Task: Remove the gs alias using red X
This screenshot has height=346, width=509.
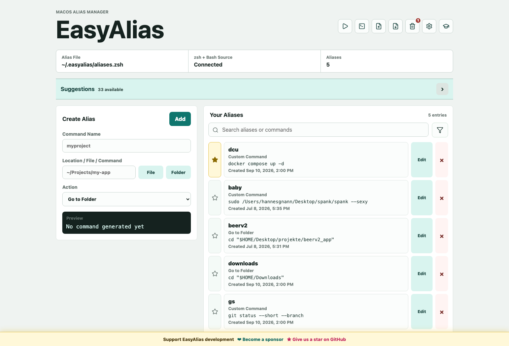Action: tap(442, 312)
